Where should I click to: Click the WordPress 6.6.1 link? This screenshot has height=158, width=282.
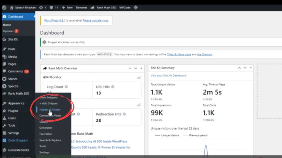55,20
